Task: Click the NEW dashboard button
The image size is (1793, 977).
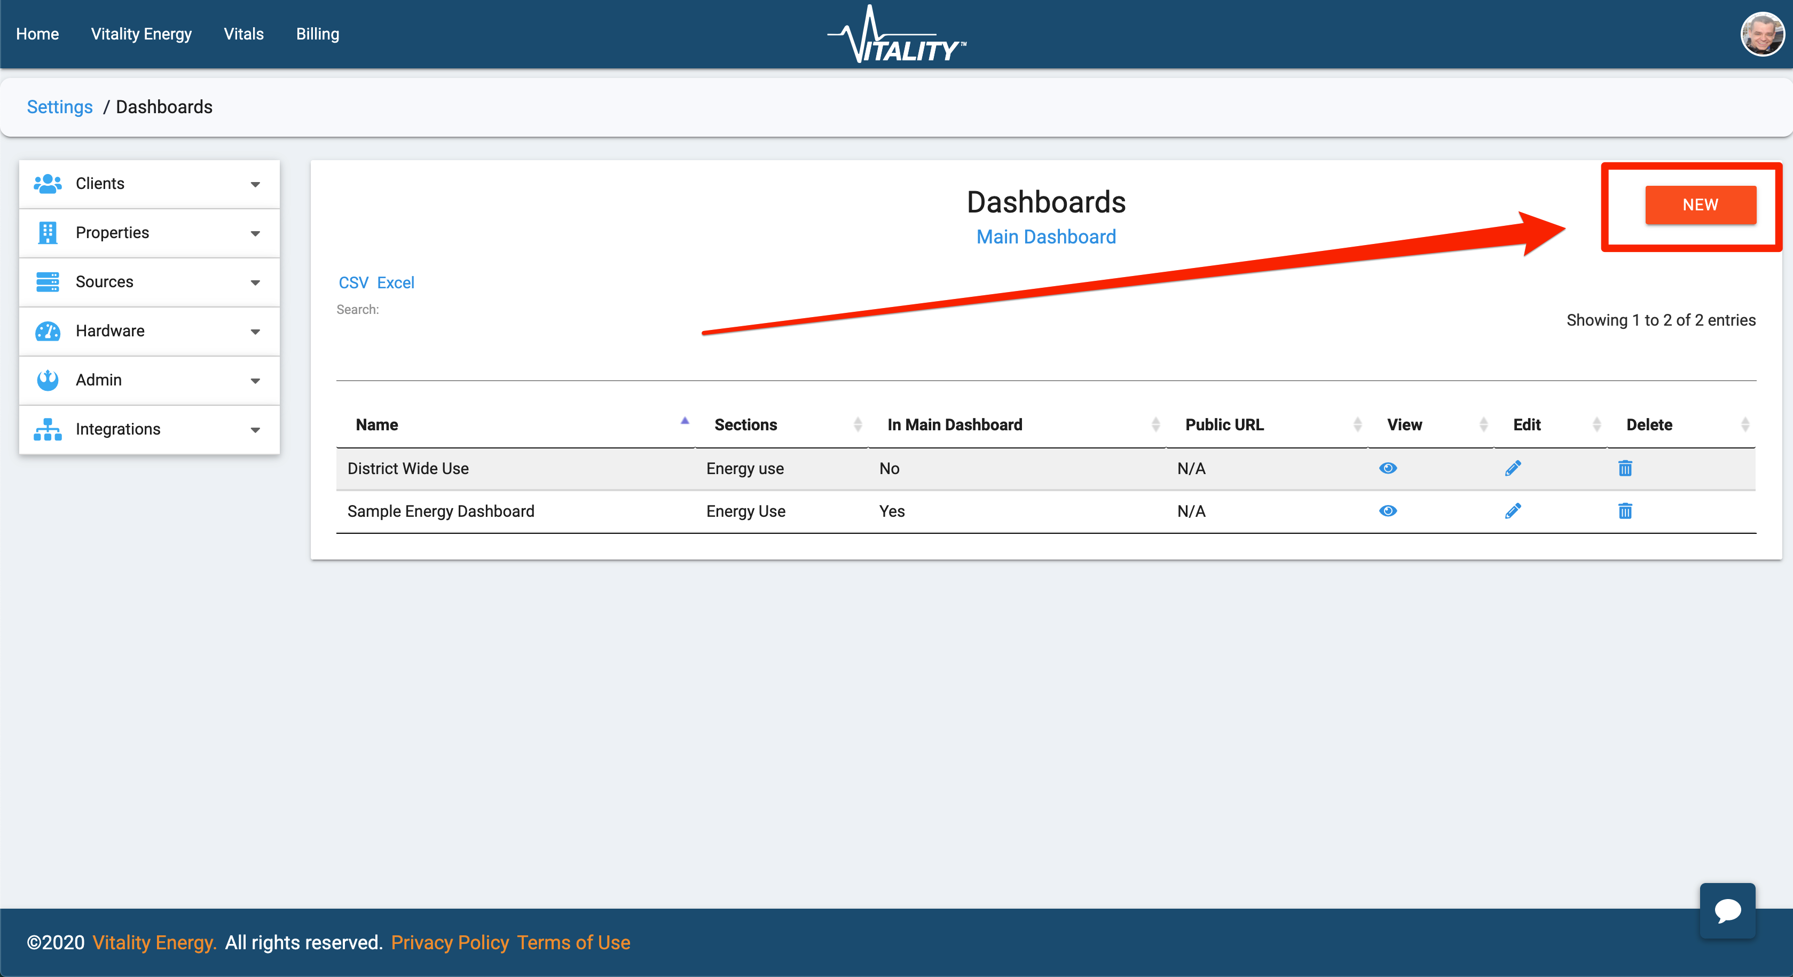Action: coord(1701,204)
